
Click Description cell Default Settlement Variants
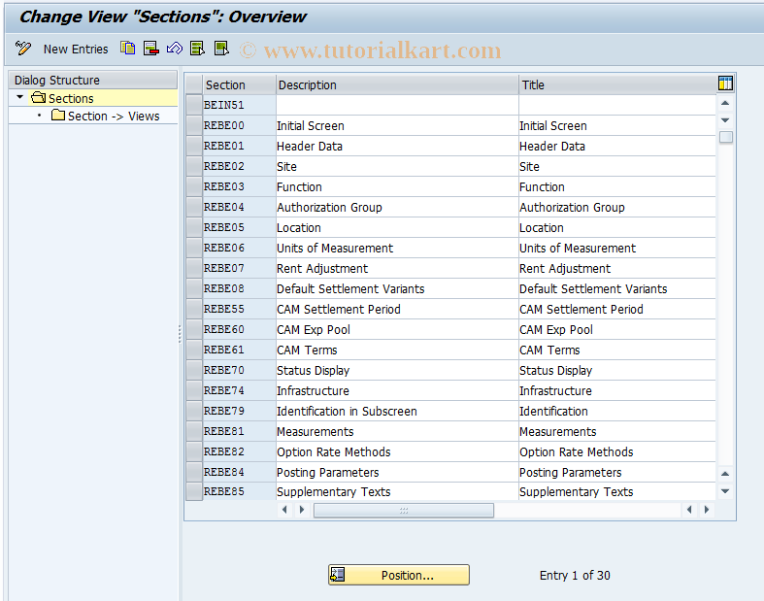point(397,289)
